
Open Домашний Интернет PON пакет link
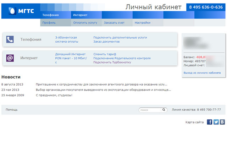point(71,58)
